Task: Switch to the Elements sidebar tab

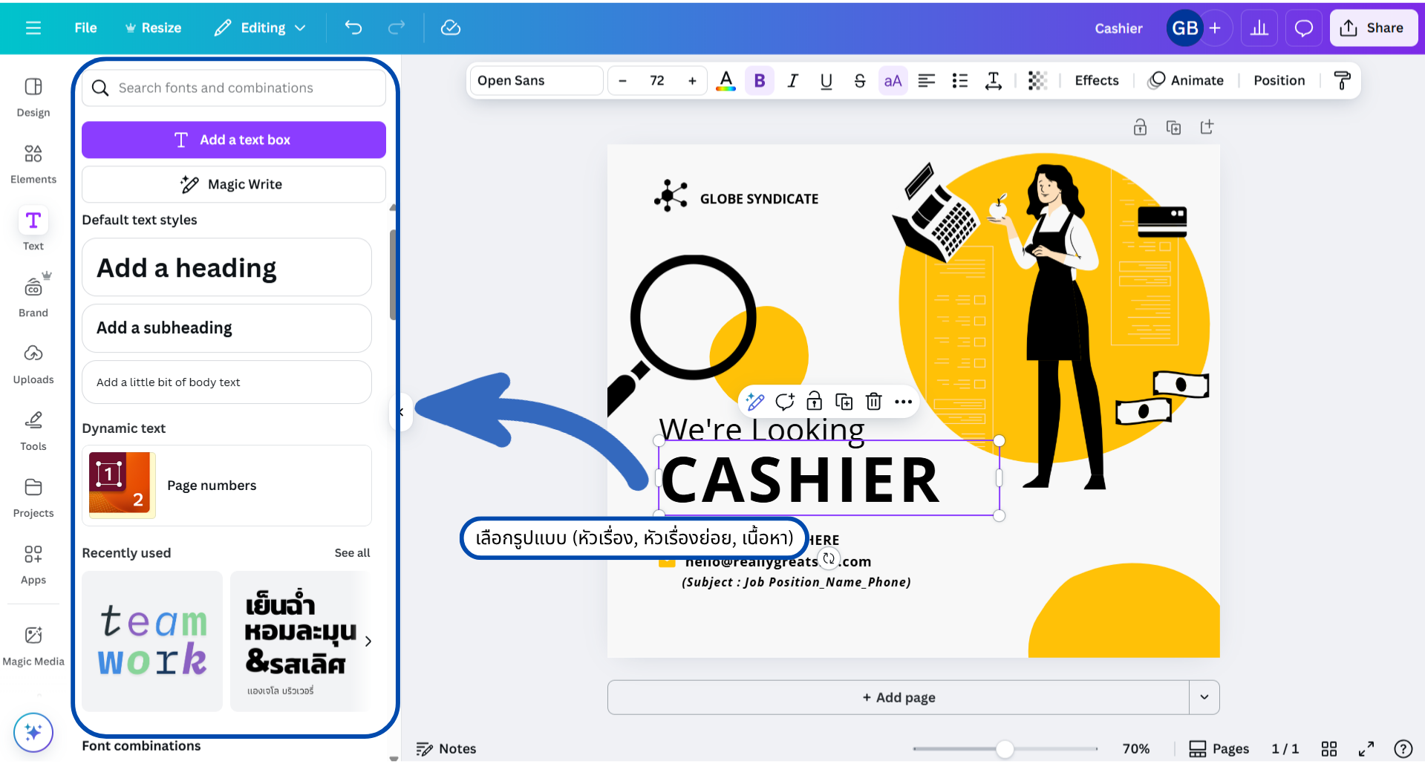Action: click(33, 163)
